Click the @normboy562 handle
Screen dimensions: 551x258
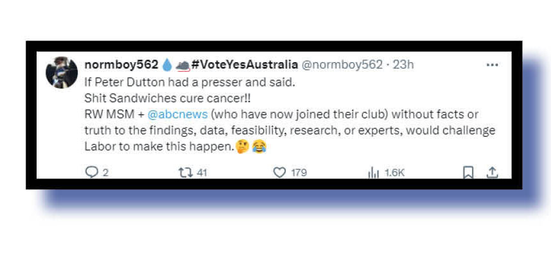coord(342,65)
